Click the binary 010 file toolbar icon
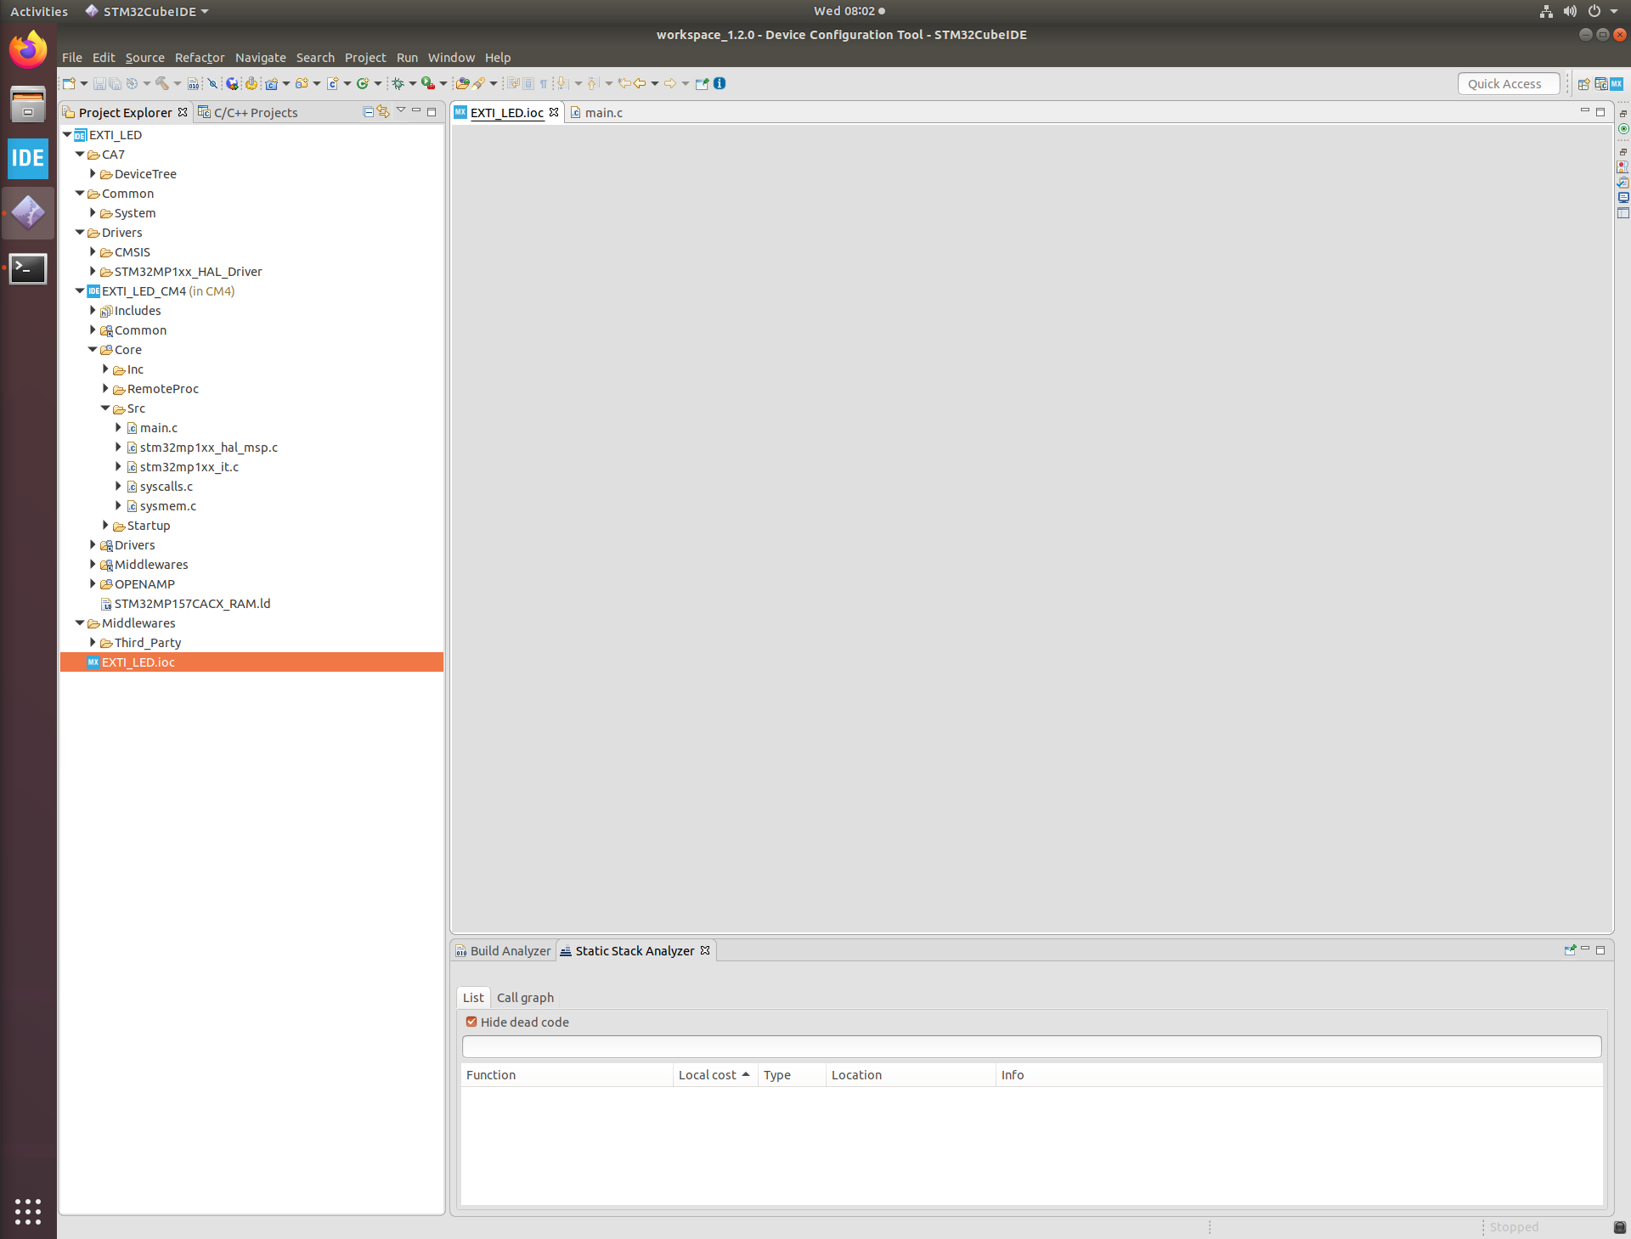This screenshot has height=1239, width=1631. [194, 83]
